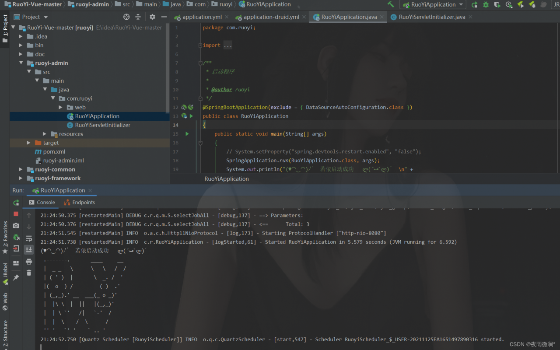
Task: Click ruoyi-admin in the breadcrumb path
Action: pos(87,4)
